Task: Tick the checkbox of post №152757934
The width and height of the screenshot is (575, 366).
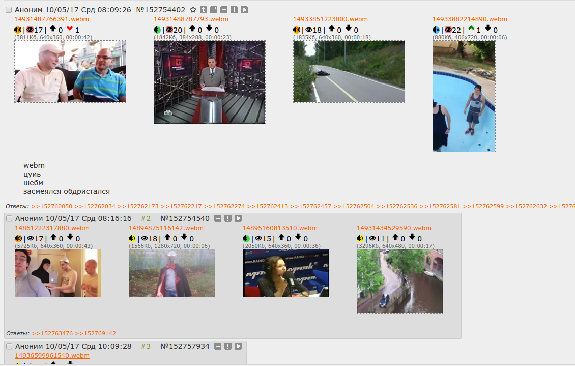Action: coord(9,346)
